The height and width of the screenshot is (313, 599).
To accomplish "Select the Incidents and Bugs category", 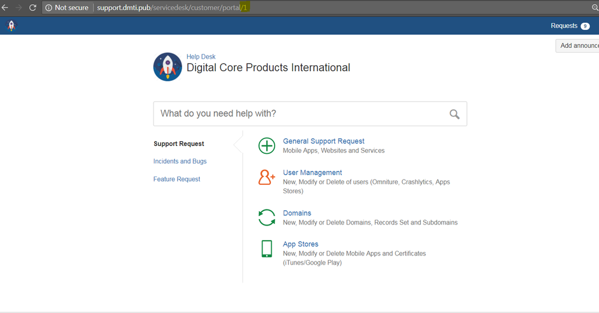I will coord(180,161).
